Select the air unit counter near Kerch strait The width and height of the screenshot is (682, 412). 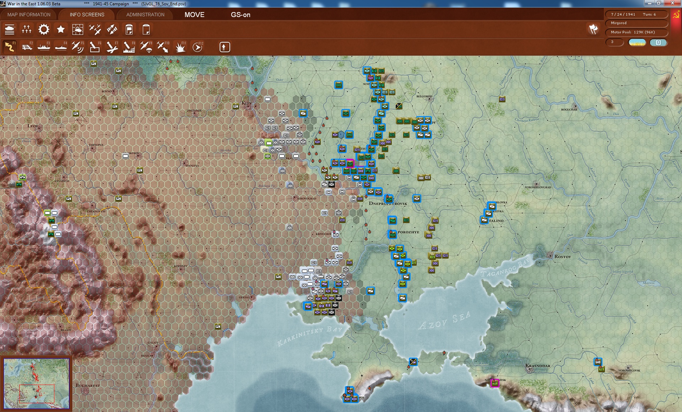(413, 362)
